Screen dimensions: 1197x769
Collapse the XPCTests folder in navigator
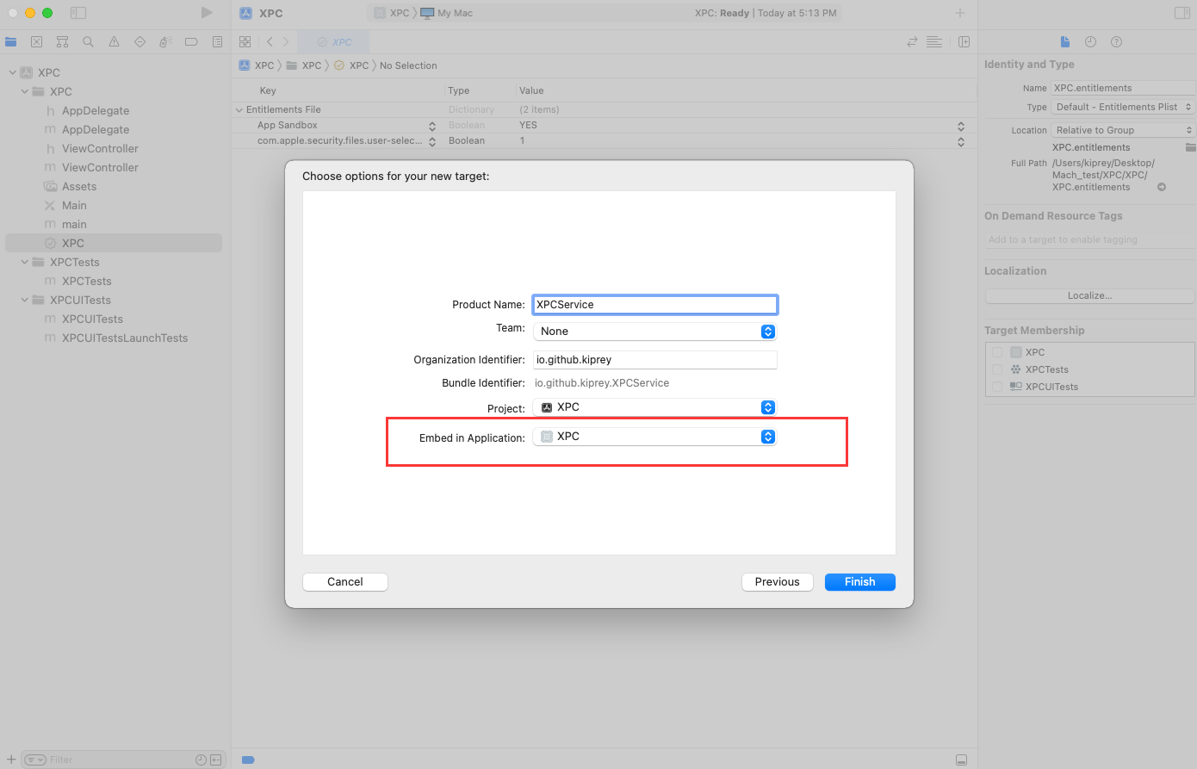[25, 263]
